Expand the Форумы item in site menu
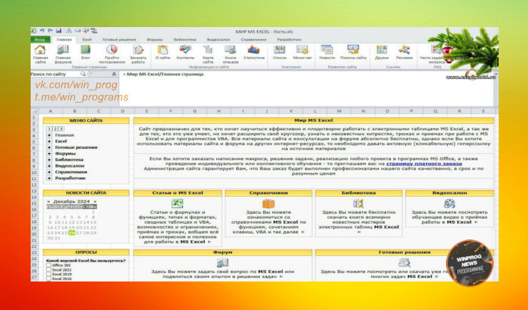 point(49,154)
